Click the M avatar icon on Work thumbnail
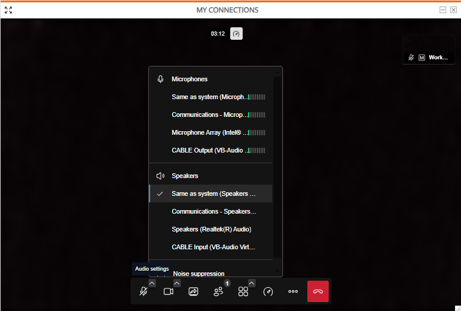 pyautogui.click(x=422, y=58)
